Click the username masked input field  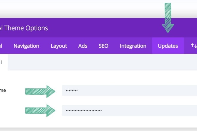click(130, 91)
